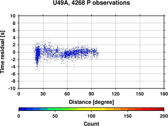Image resolution: width=168 pixels, height=126 pixels.
Task: Click the data cluster near 60 degrees distance
Action: (x=68, y=54)
